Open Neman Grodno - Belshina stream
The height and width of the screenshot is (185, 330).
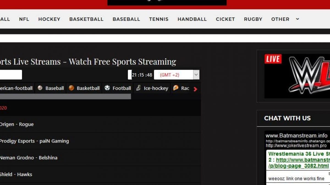(x=28, y=158)
